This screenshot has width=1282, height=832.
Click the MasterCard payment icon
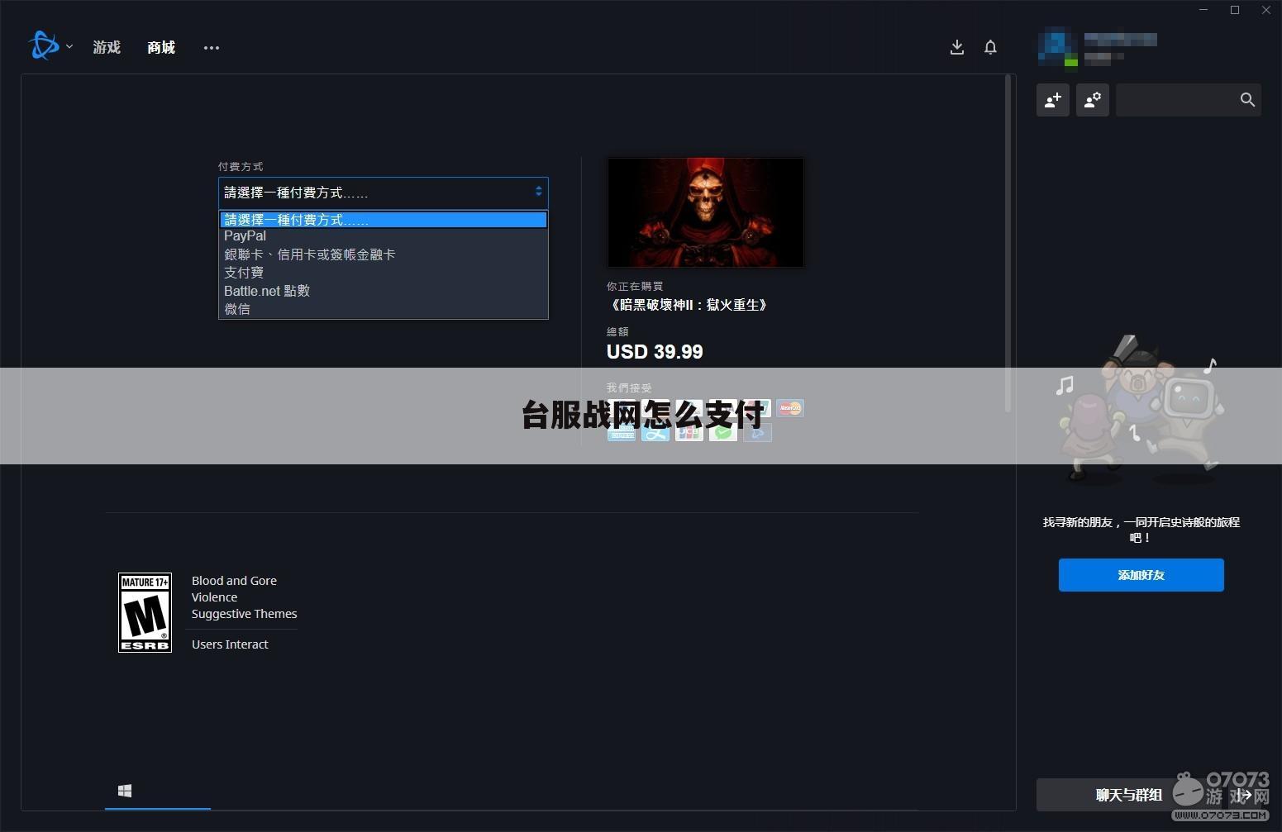790,408
